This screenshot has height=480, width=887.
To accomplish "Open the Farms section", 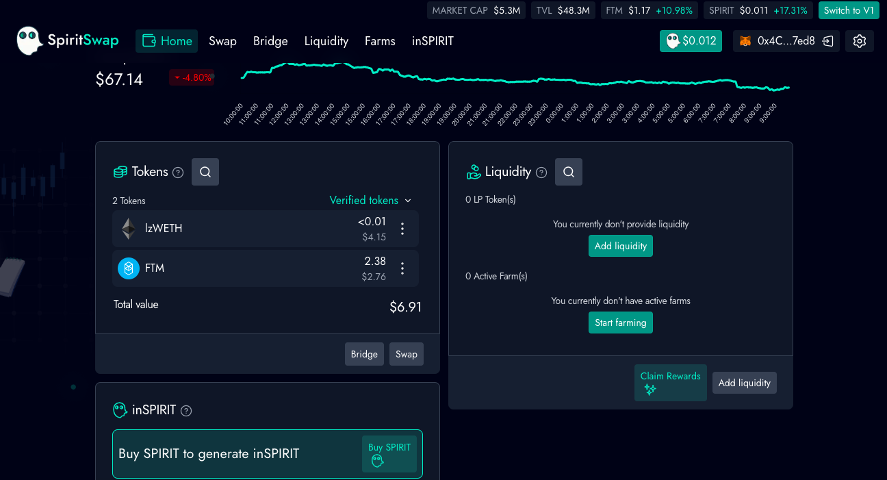I will pos(380,41).
